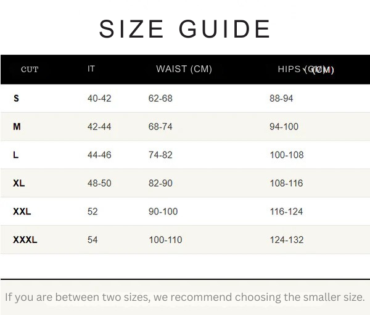The height and width of the screenshot is (315, 370).
Task: Select the L size row label
Action: [x=15, y=155]
